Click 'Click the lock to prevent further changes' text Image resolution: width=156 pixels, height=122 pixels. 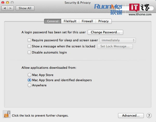(40, 116)
